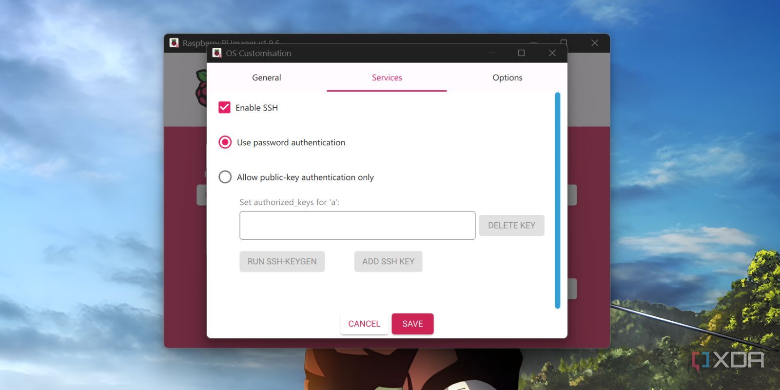Select Allow public-key authentication only option
The image size is (780, 390).
225,177
